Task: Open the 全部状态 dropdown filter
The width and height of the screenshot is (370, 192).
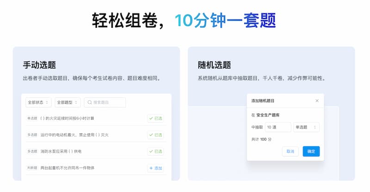Action: 38,102
